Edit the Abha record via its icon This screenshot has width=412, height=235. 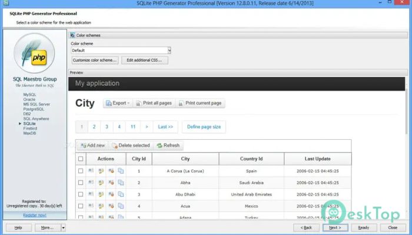coord(101,183)
